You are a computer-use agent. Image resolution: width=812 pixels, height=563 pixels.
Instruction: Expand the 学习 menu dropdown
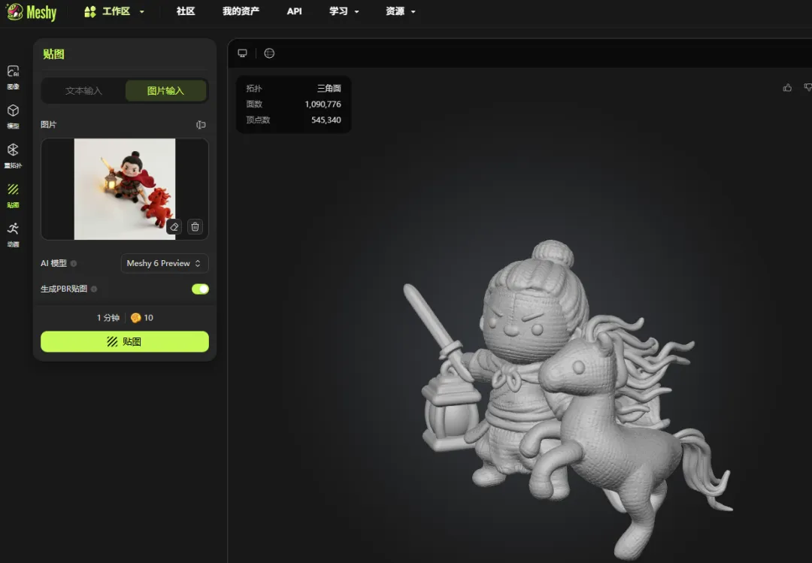[x=344, y=11]
